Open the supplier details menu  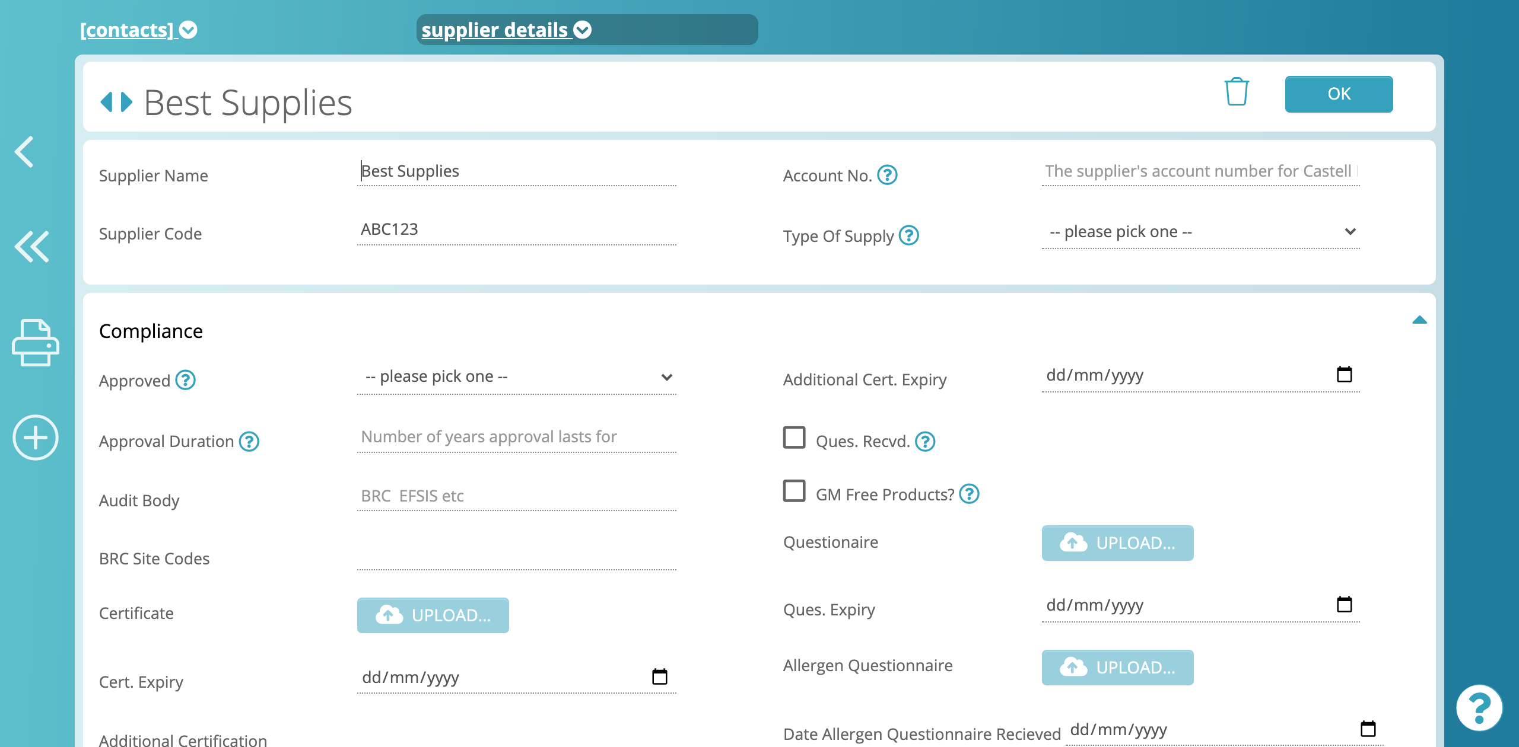[507, 30]
